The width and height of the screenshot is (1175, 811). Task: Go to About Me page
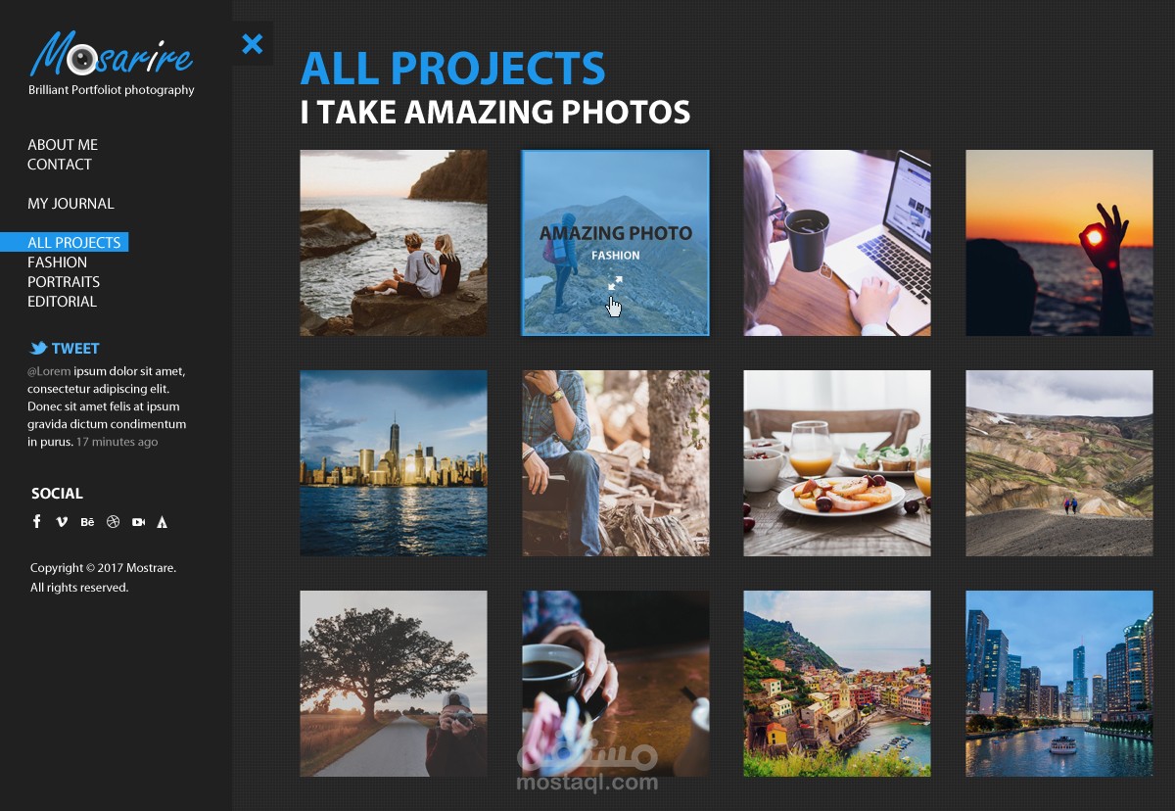[x=63, y=145]
